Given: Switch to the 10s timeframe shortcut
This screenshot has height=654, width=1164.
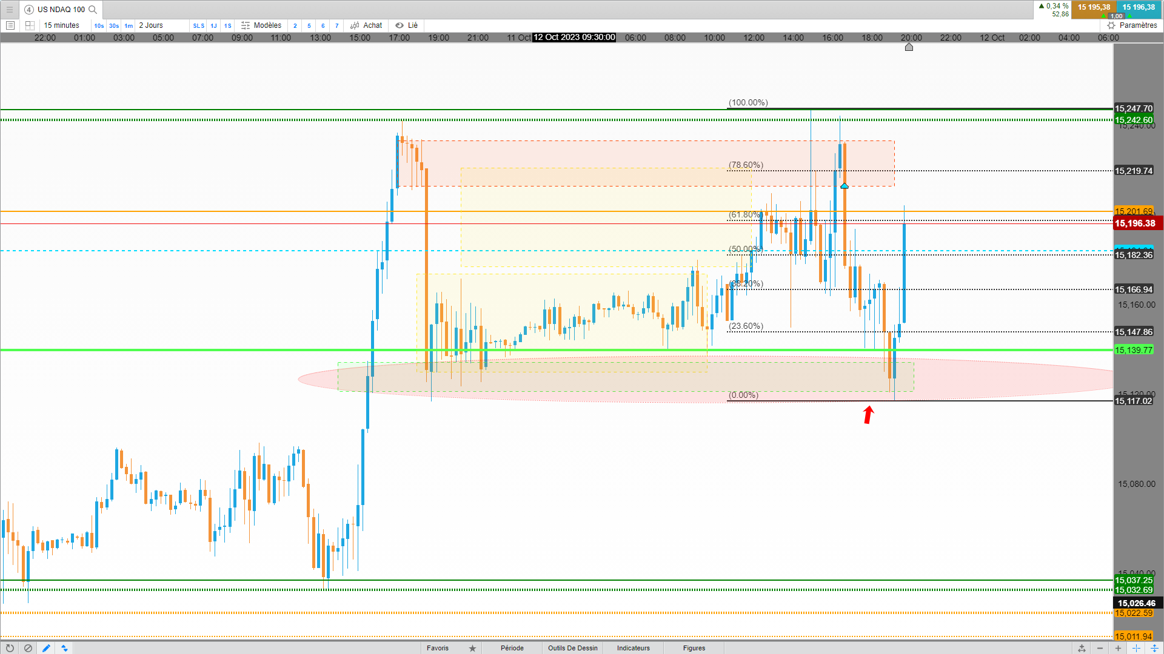Looking at the screenshot, I should pos(99,25).
